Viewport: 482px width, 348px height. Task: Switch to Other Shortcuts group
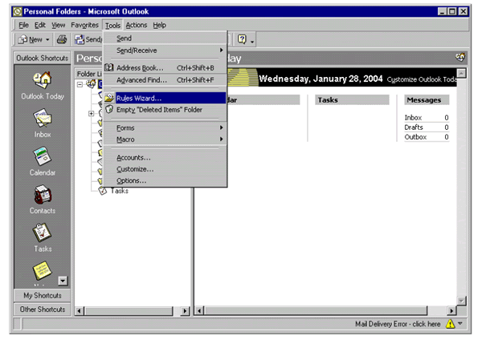42,309
